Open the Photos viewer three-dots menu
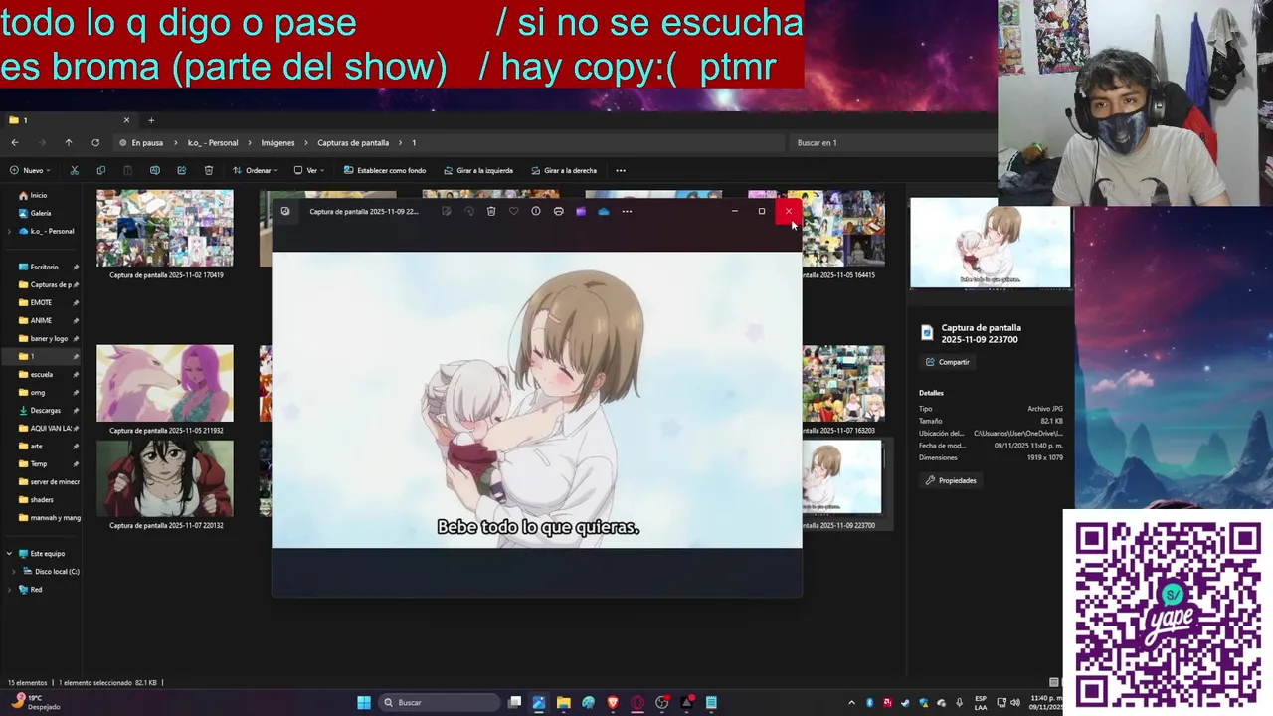Screen dimensions: 1273x716 coord(627,211)
